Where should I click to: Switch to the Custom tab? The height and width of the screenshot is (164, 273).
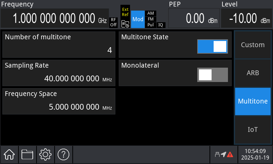253,45
